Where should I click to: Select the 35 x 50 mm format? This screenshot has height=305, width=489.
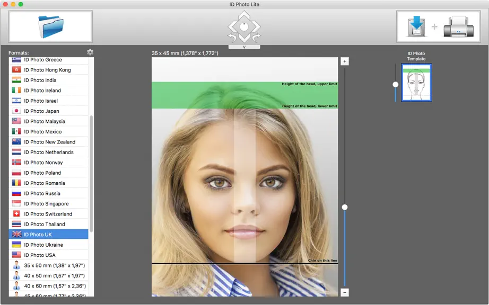pyautogui.click(x=49, y=265)
